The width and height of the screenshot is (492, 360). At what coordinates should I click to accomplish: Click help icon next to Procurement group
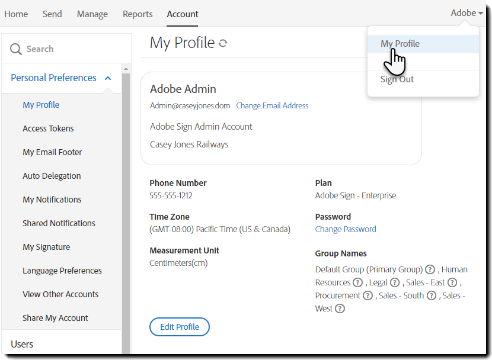[x=368, y=295]
